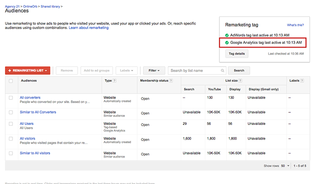Click the Membership status help icon
Screen dimensions: 314x184
pos(171,81)
